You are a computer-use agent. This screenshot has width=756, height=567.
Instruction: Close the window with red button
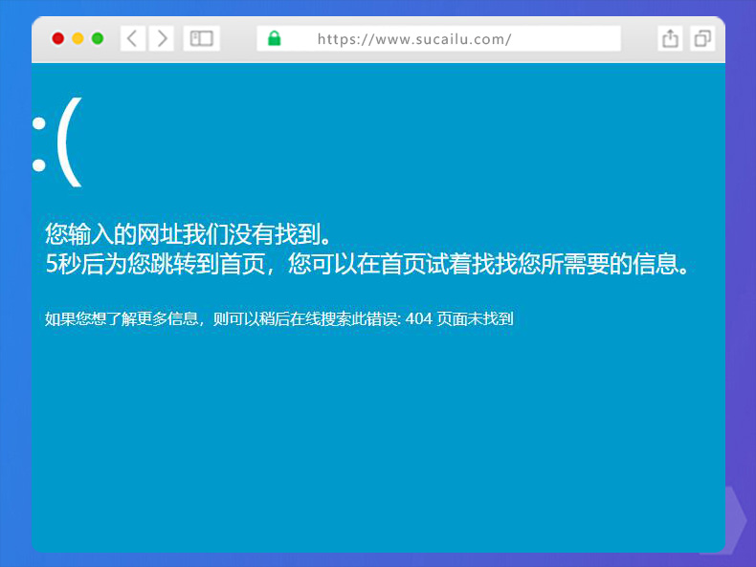click(58, 38)
